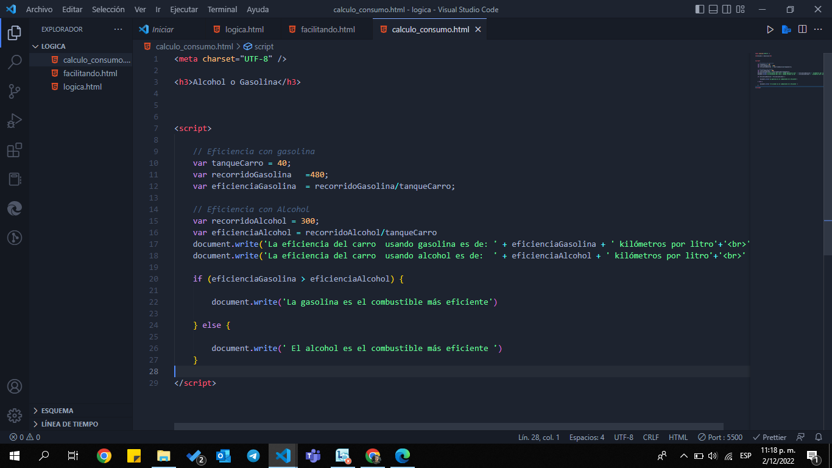This screenshot has width=832, height=468.
Task: Expand the ESQUEMA outline section
Action: [x=81, y=411]
